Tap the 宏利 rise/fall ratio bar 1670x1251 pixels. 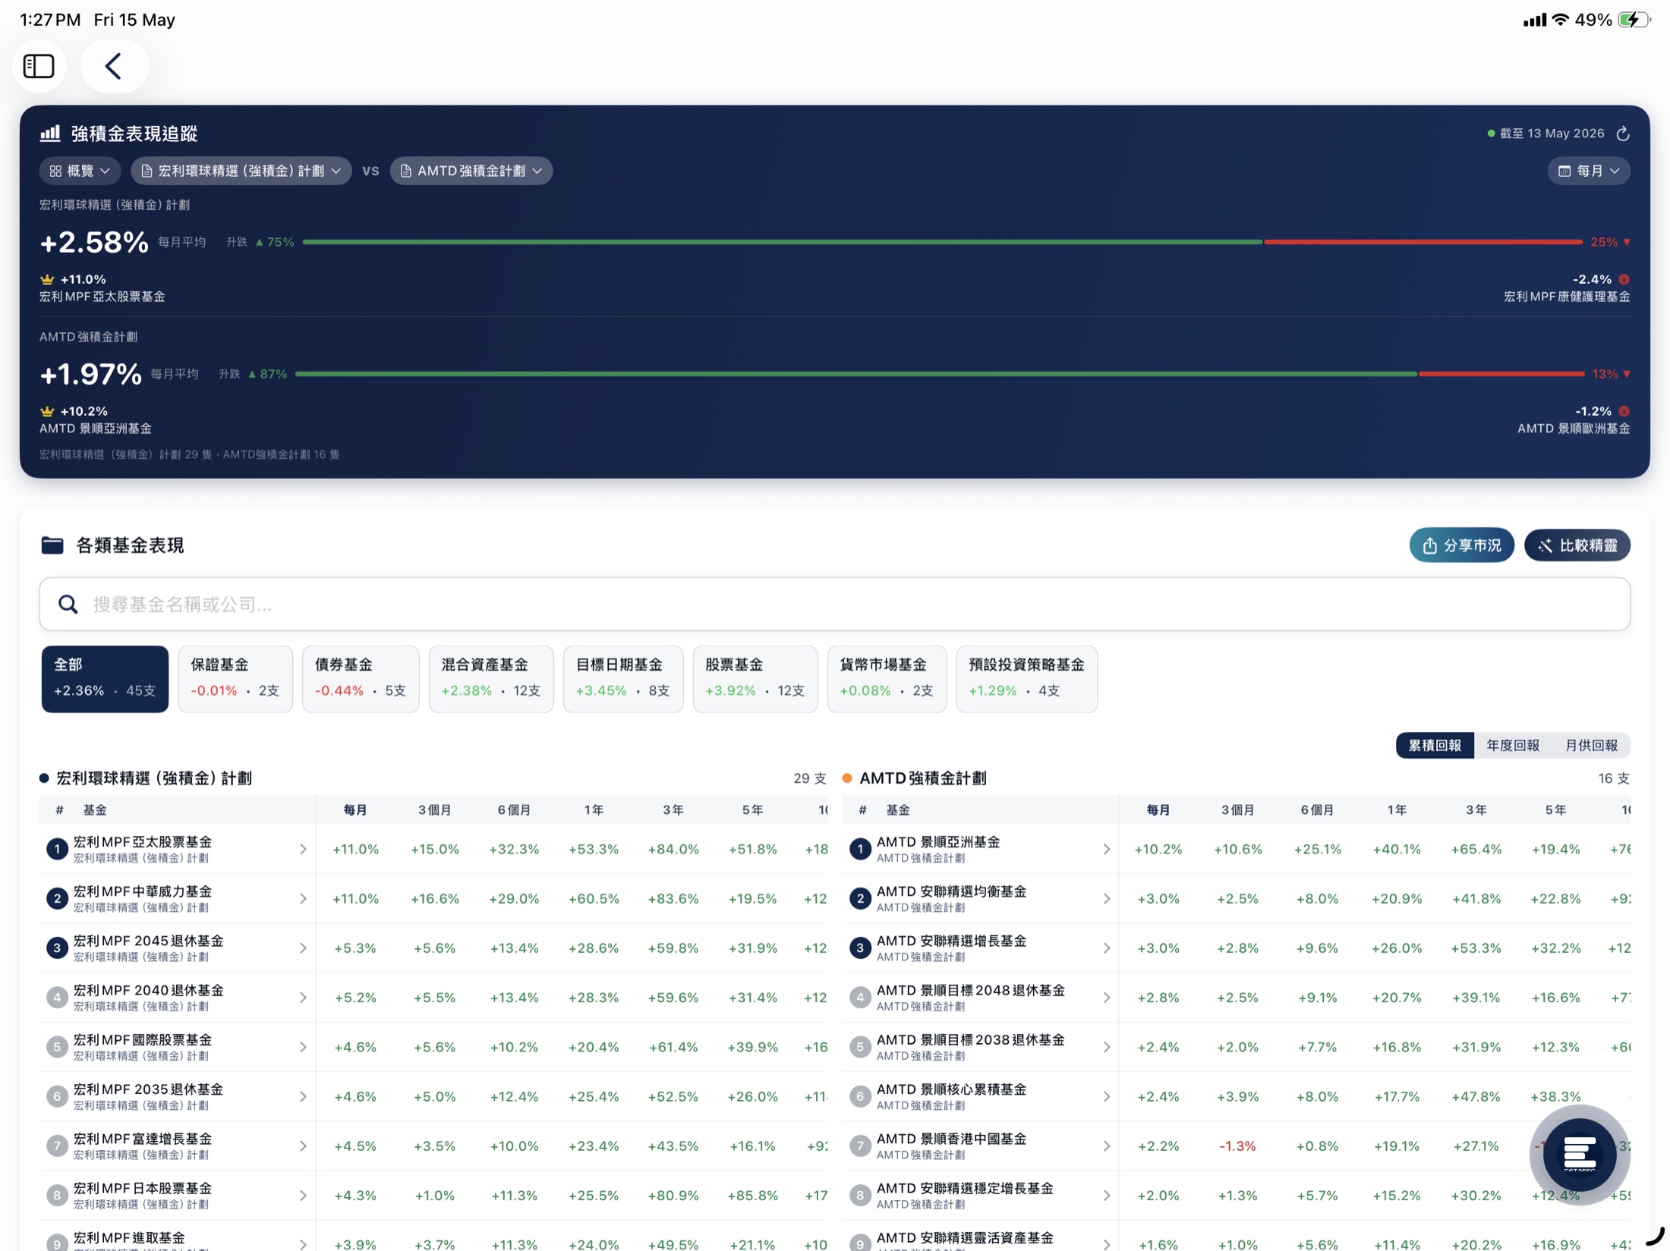pos(943,242)
